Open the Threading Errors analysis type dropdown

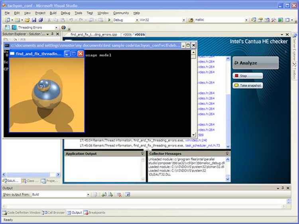click(56, 28)
